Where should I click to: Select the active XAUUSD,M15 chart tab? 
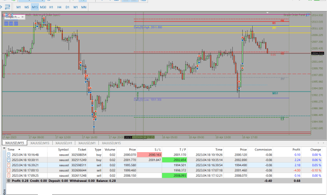coord(15,143)
